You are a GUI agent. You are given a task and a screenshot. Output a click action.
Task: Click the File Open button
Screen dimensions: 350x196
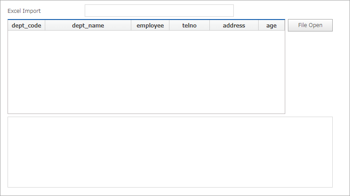click(310, 25)
